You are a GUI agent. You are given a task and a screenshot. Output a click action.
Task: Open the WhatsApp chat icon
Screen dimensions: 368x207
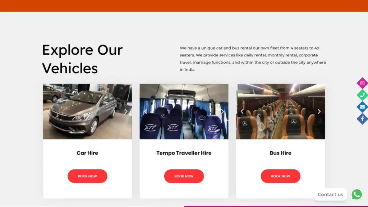click(356, 194)
